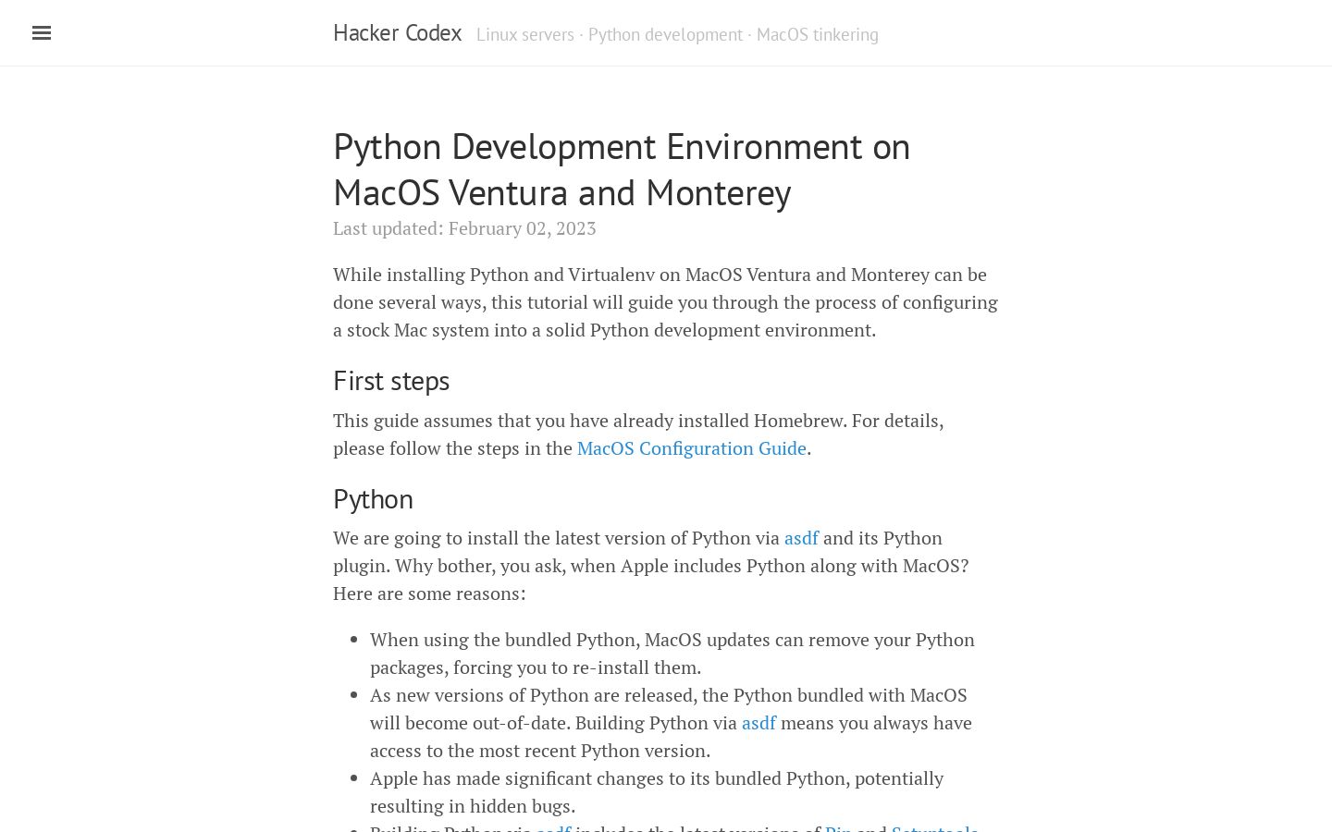Click the article title "Python Development Environment on MacOS Ventura and Monterey"

(x=622, y=170)
